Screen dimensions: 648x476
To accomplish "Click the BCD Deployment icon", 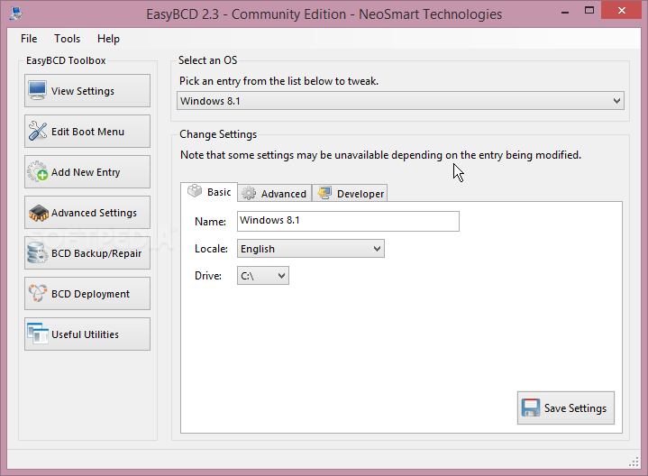I will pyautogui.click(x=38, y=293).
